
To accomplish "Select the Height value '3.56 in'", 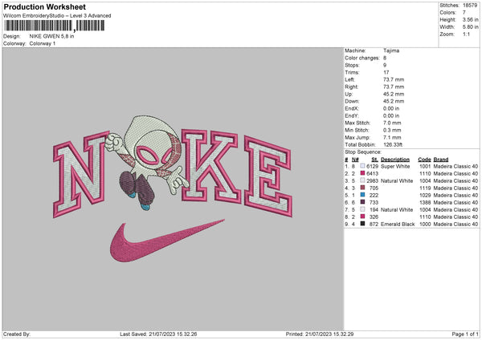I will [470, 19].
